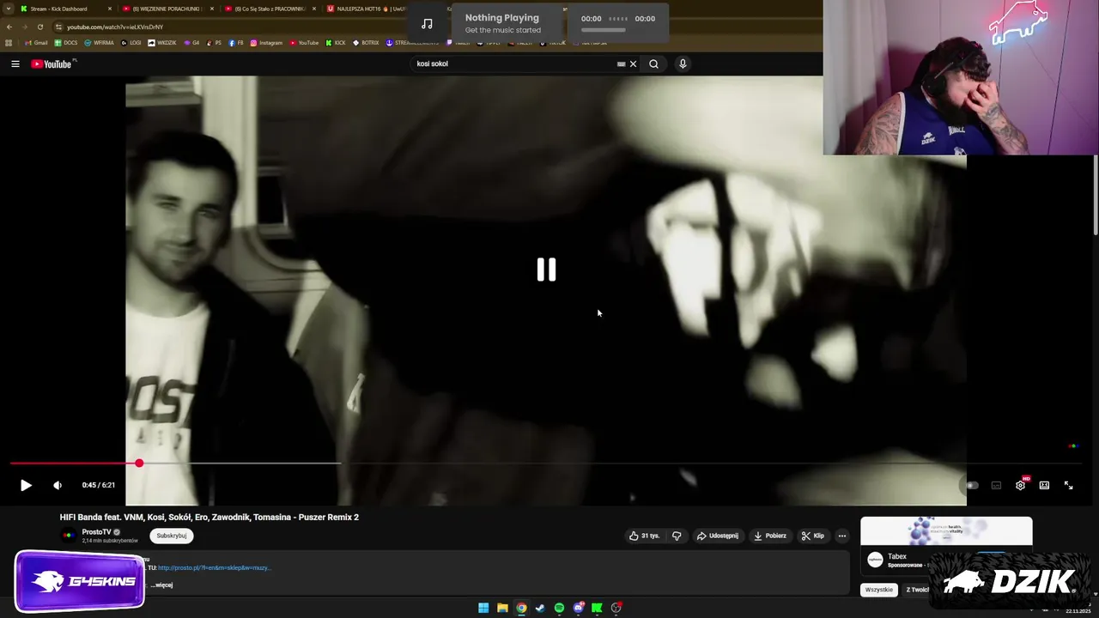Grab the red progress scrubber handle

139,463
